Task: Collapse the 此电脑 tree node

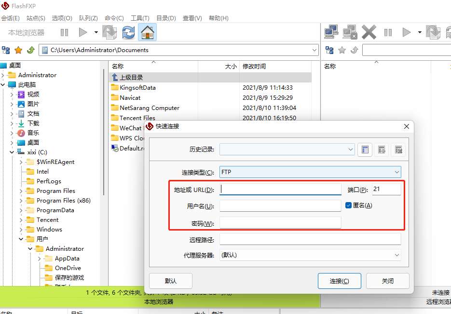Action: pos(3,85)
